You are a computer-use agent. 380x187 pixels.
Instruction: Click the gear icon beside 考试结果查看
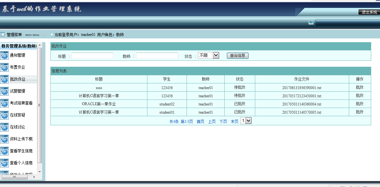point(4,103)
